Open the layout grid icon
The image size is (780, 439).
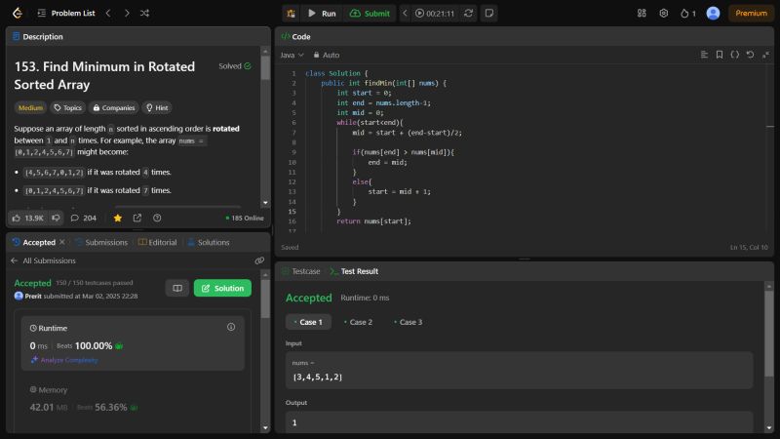point(642,13)
